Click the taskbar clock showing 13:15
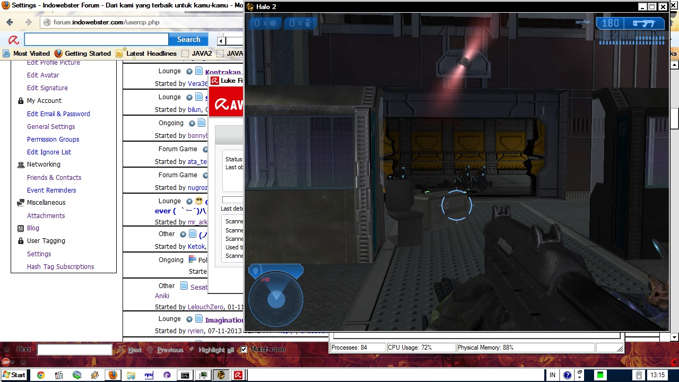The width and height of the screenshot is (679, 382). [657, 375]
